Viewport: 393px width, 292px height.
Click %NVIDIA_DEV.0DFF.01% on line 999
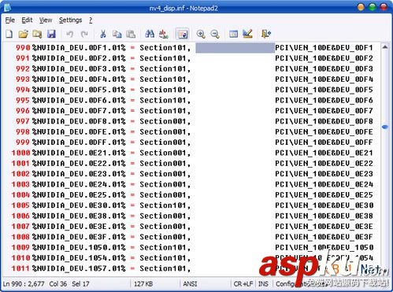(x=79, y=142)
